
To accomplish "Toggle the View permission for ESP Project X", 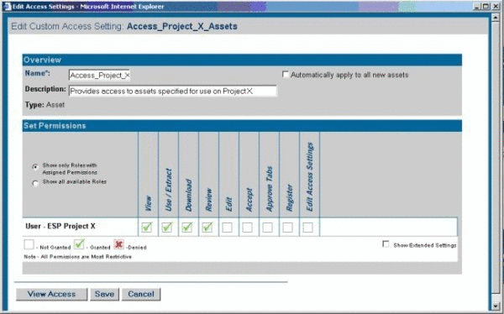I will click(x=146, y=228).
